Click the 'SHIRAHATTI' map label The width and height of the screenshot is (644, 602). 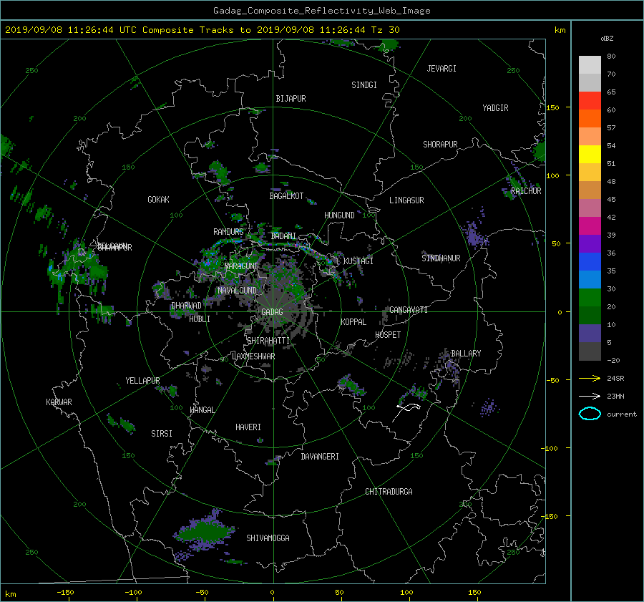[x=268, y=341]
